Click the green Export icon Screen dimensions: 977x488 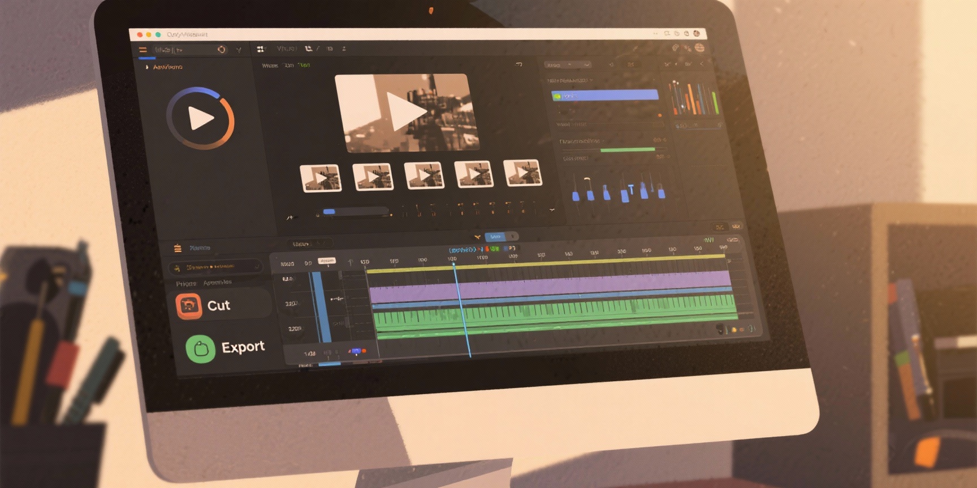[x=200, y=348]
